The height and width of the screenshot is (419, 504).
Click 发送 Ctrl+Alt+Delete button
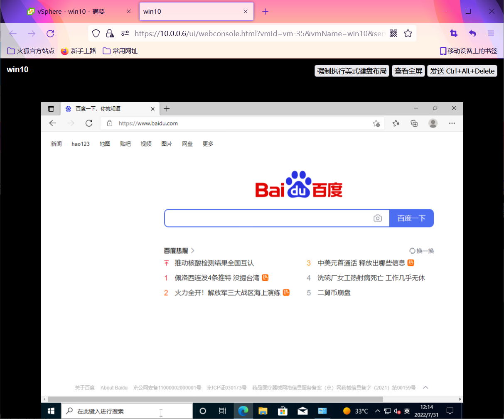(462, 71)
